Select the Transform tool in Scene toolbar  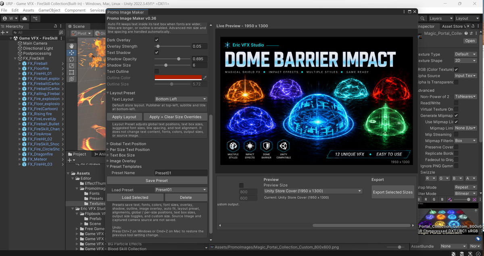[x=71, y=79]
